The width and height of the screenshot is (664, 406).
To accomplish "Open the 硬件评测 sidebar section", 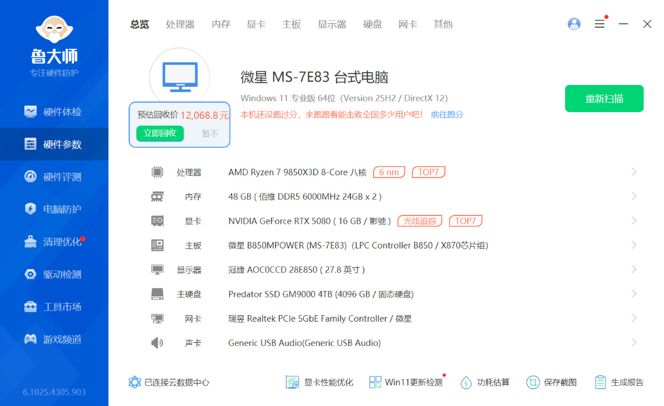I will pyautogui.click(x=54, y=176).
